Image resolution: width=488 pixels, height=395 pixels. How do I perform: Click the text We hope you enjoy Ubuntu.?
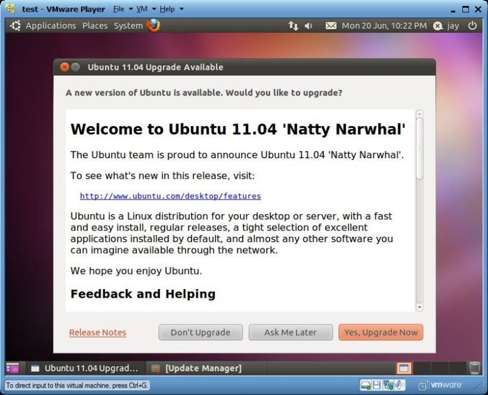[136, 271]
